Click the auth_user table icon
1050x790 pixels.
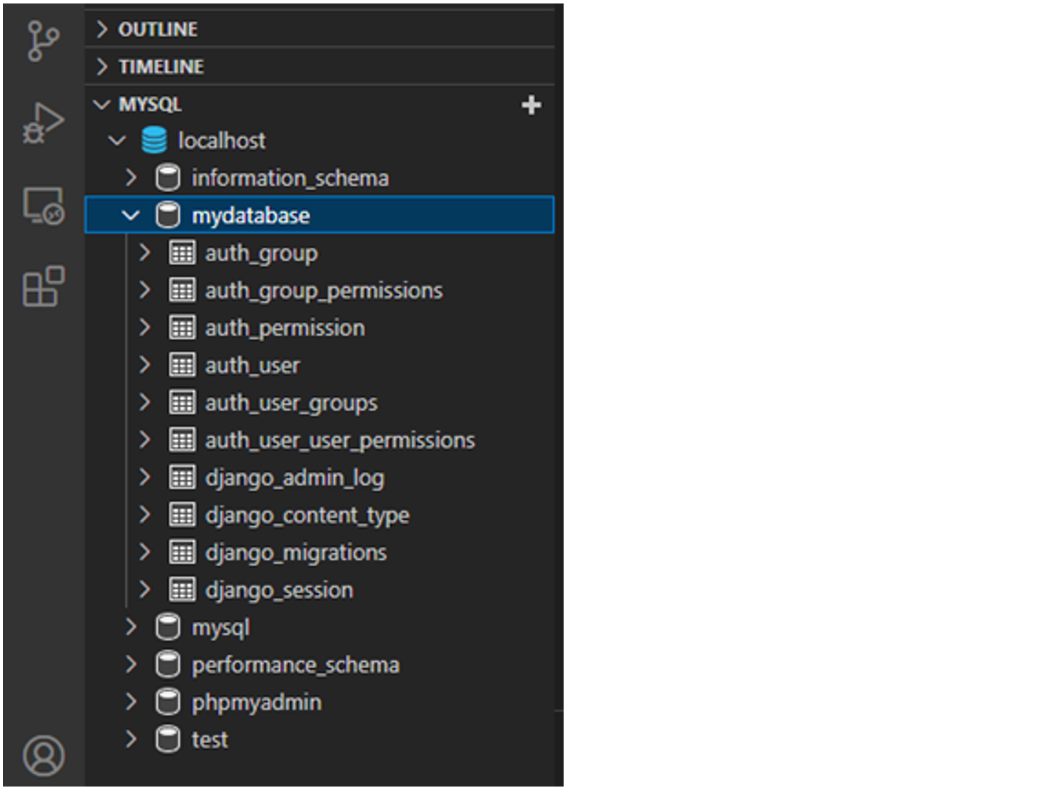click(x=182, y=365)
